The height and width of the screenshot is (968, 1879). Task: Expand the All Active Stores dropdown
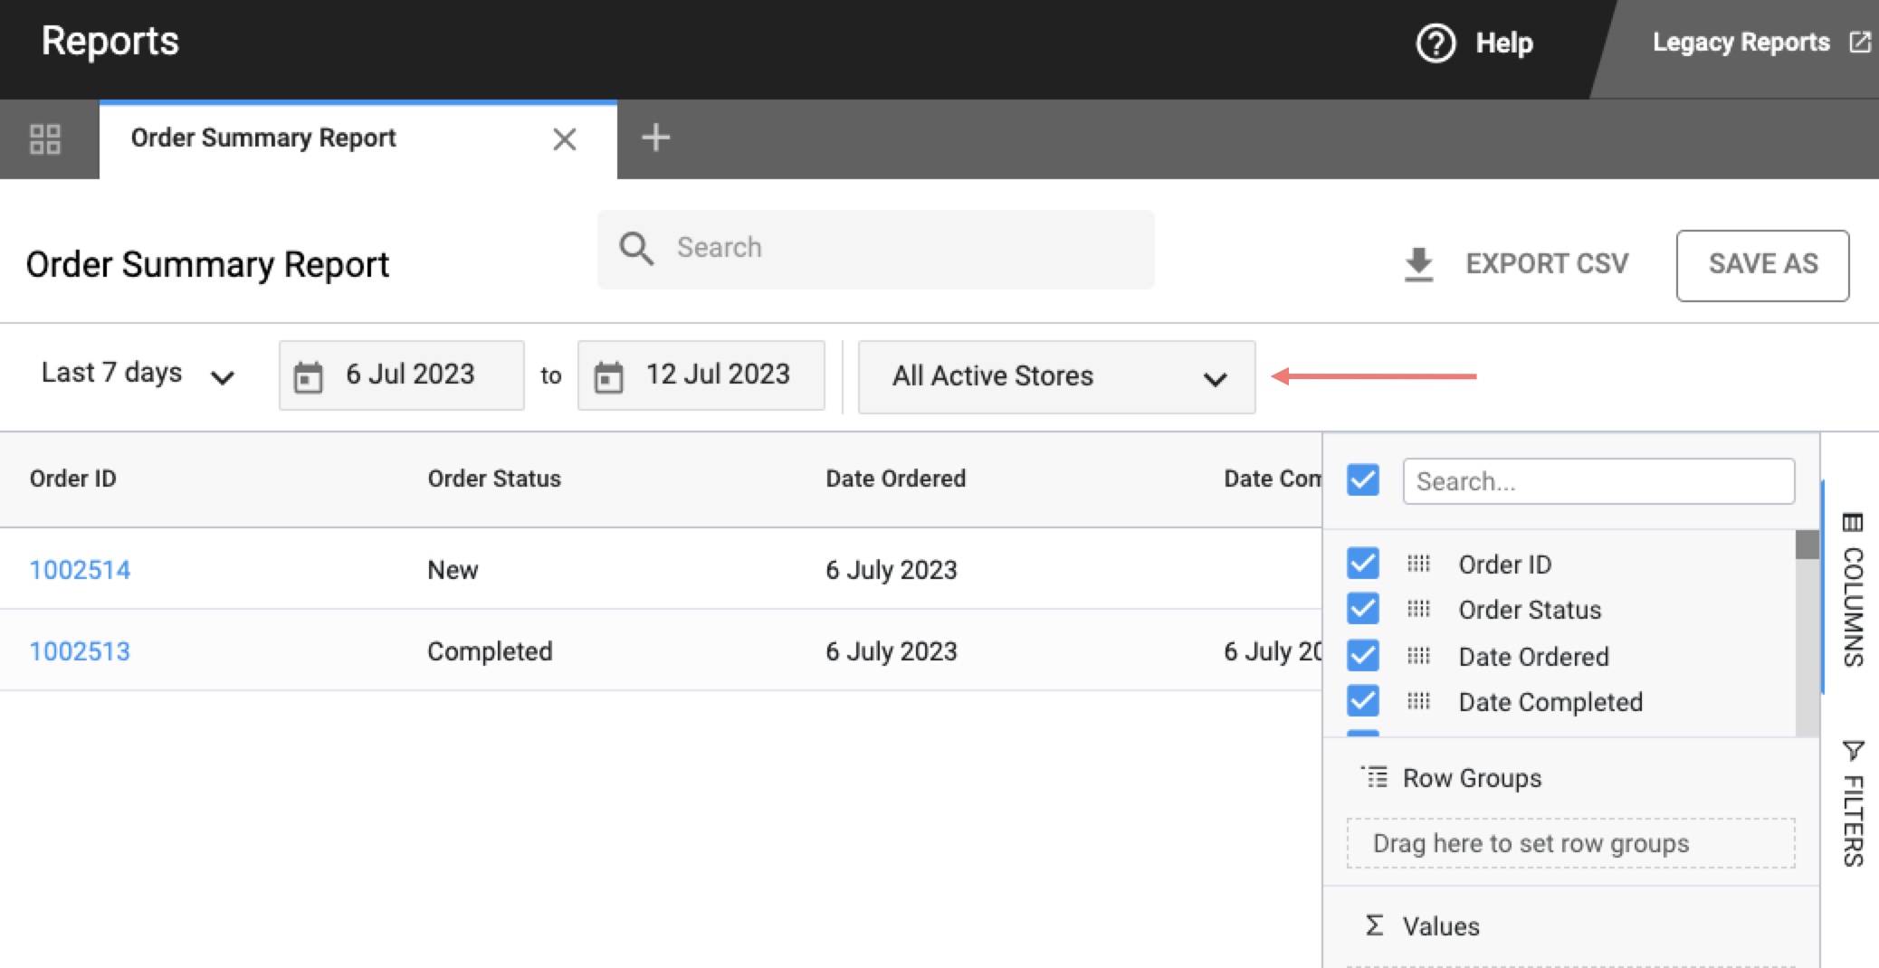pos(1056,376)
